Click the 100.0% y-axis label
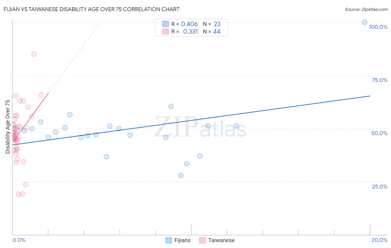 point(378,27)
